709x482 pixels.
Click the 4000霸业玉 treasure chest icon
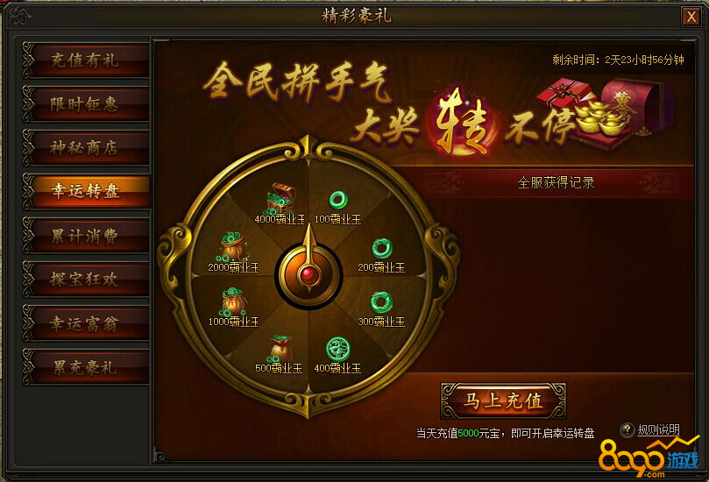pos(280,199)
